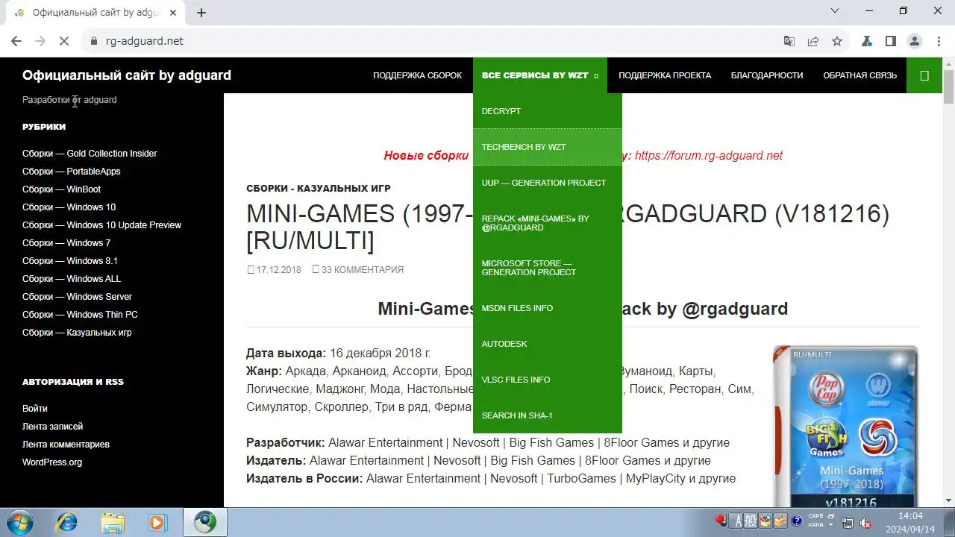Click the IME help question icon
The image size is (955, 537).
[x=796, y=521]
